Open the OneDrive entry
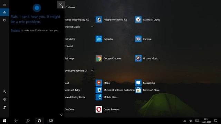The height and width of the screenshot is (124, 221). (69, 110)
